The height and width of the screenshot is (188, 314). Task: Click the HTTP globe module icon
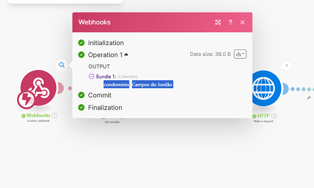click(266, 88)
